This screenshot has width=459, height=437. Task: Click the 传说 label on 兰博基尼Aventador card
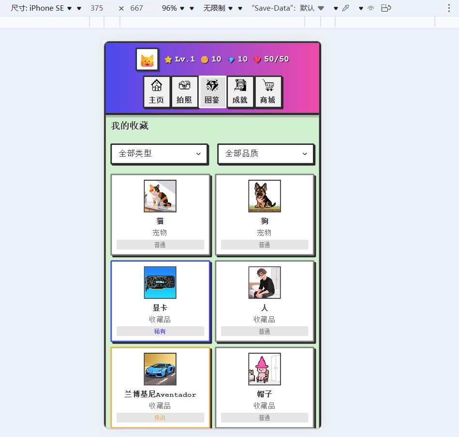160,417
